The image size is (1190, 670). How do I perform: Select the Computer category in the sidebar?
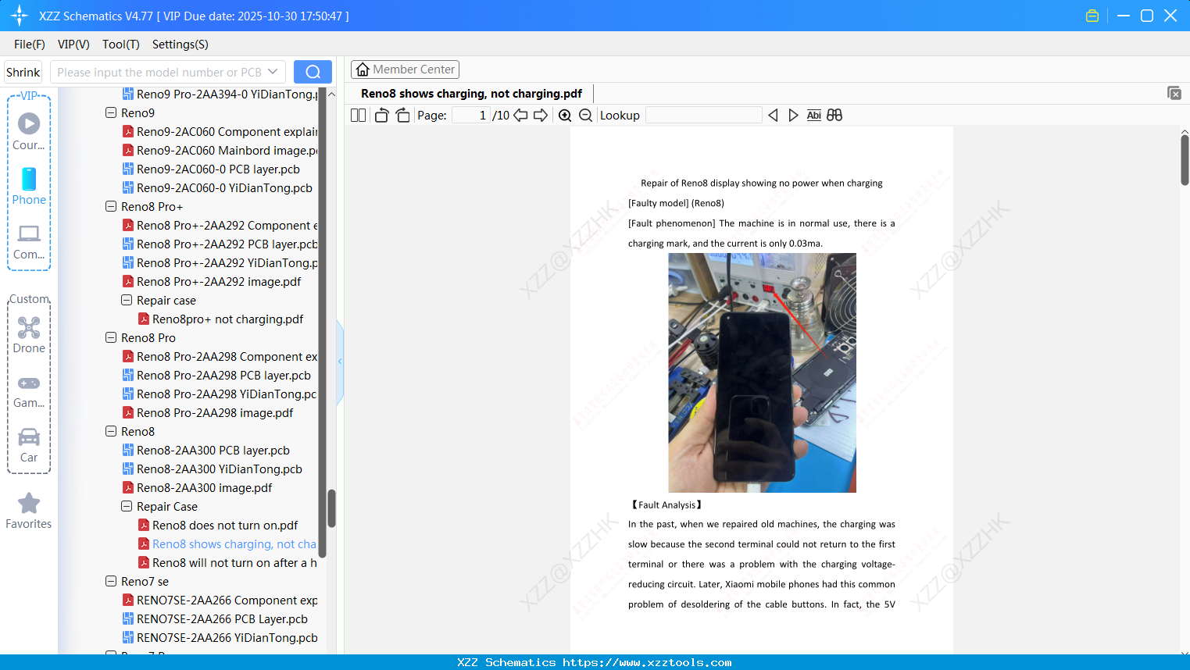(29, 241)
